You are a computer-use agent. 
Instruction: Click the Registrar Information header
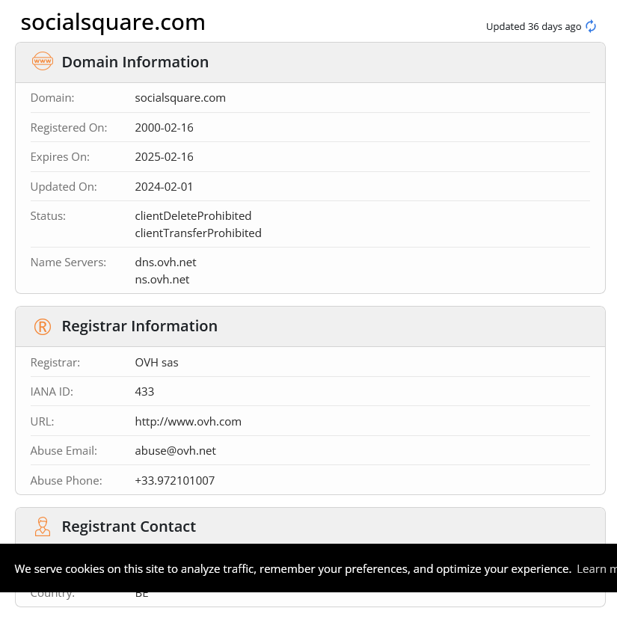click(139, 326)
